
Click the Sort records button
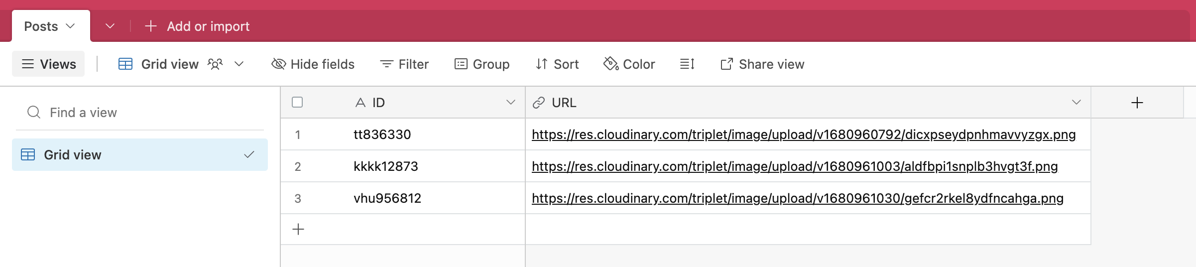click(557, 64)
